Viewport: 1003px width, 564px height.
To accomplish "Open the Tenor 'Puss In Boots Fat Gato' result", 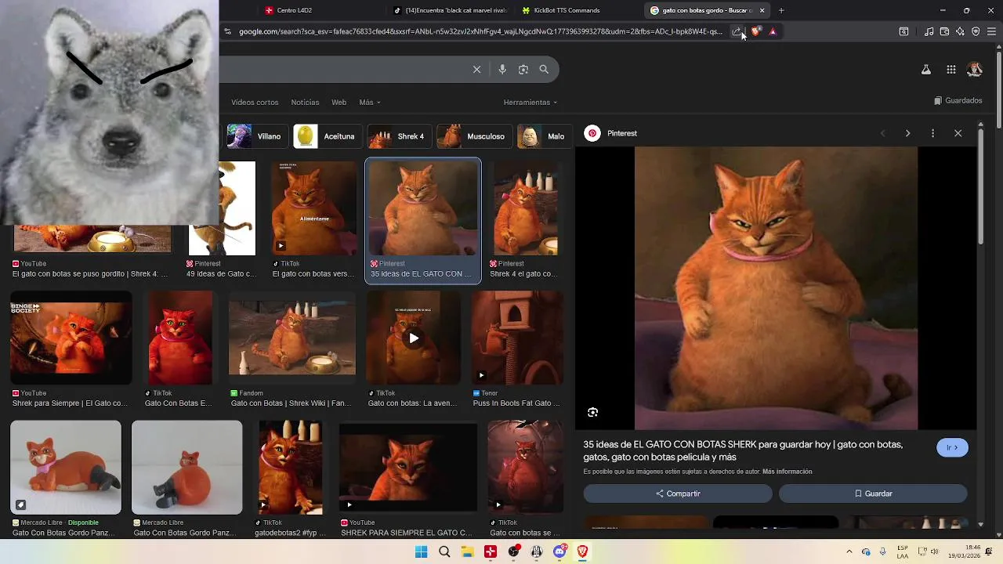I will [x=517, y=338].
